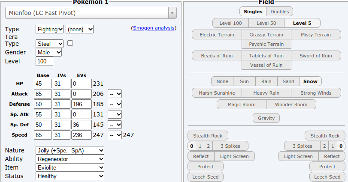This screenshot has width=348, height=182.
Task: Set weather to Snow
Action: point(310,81)
